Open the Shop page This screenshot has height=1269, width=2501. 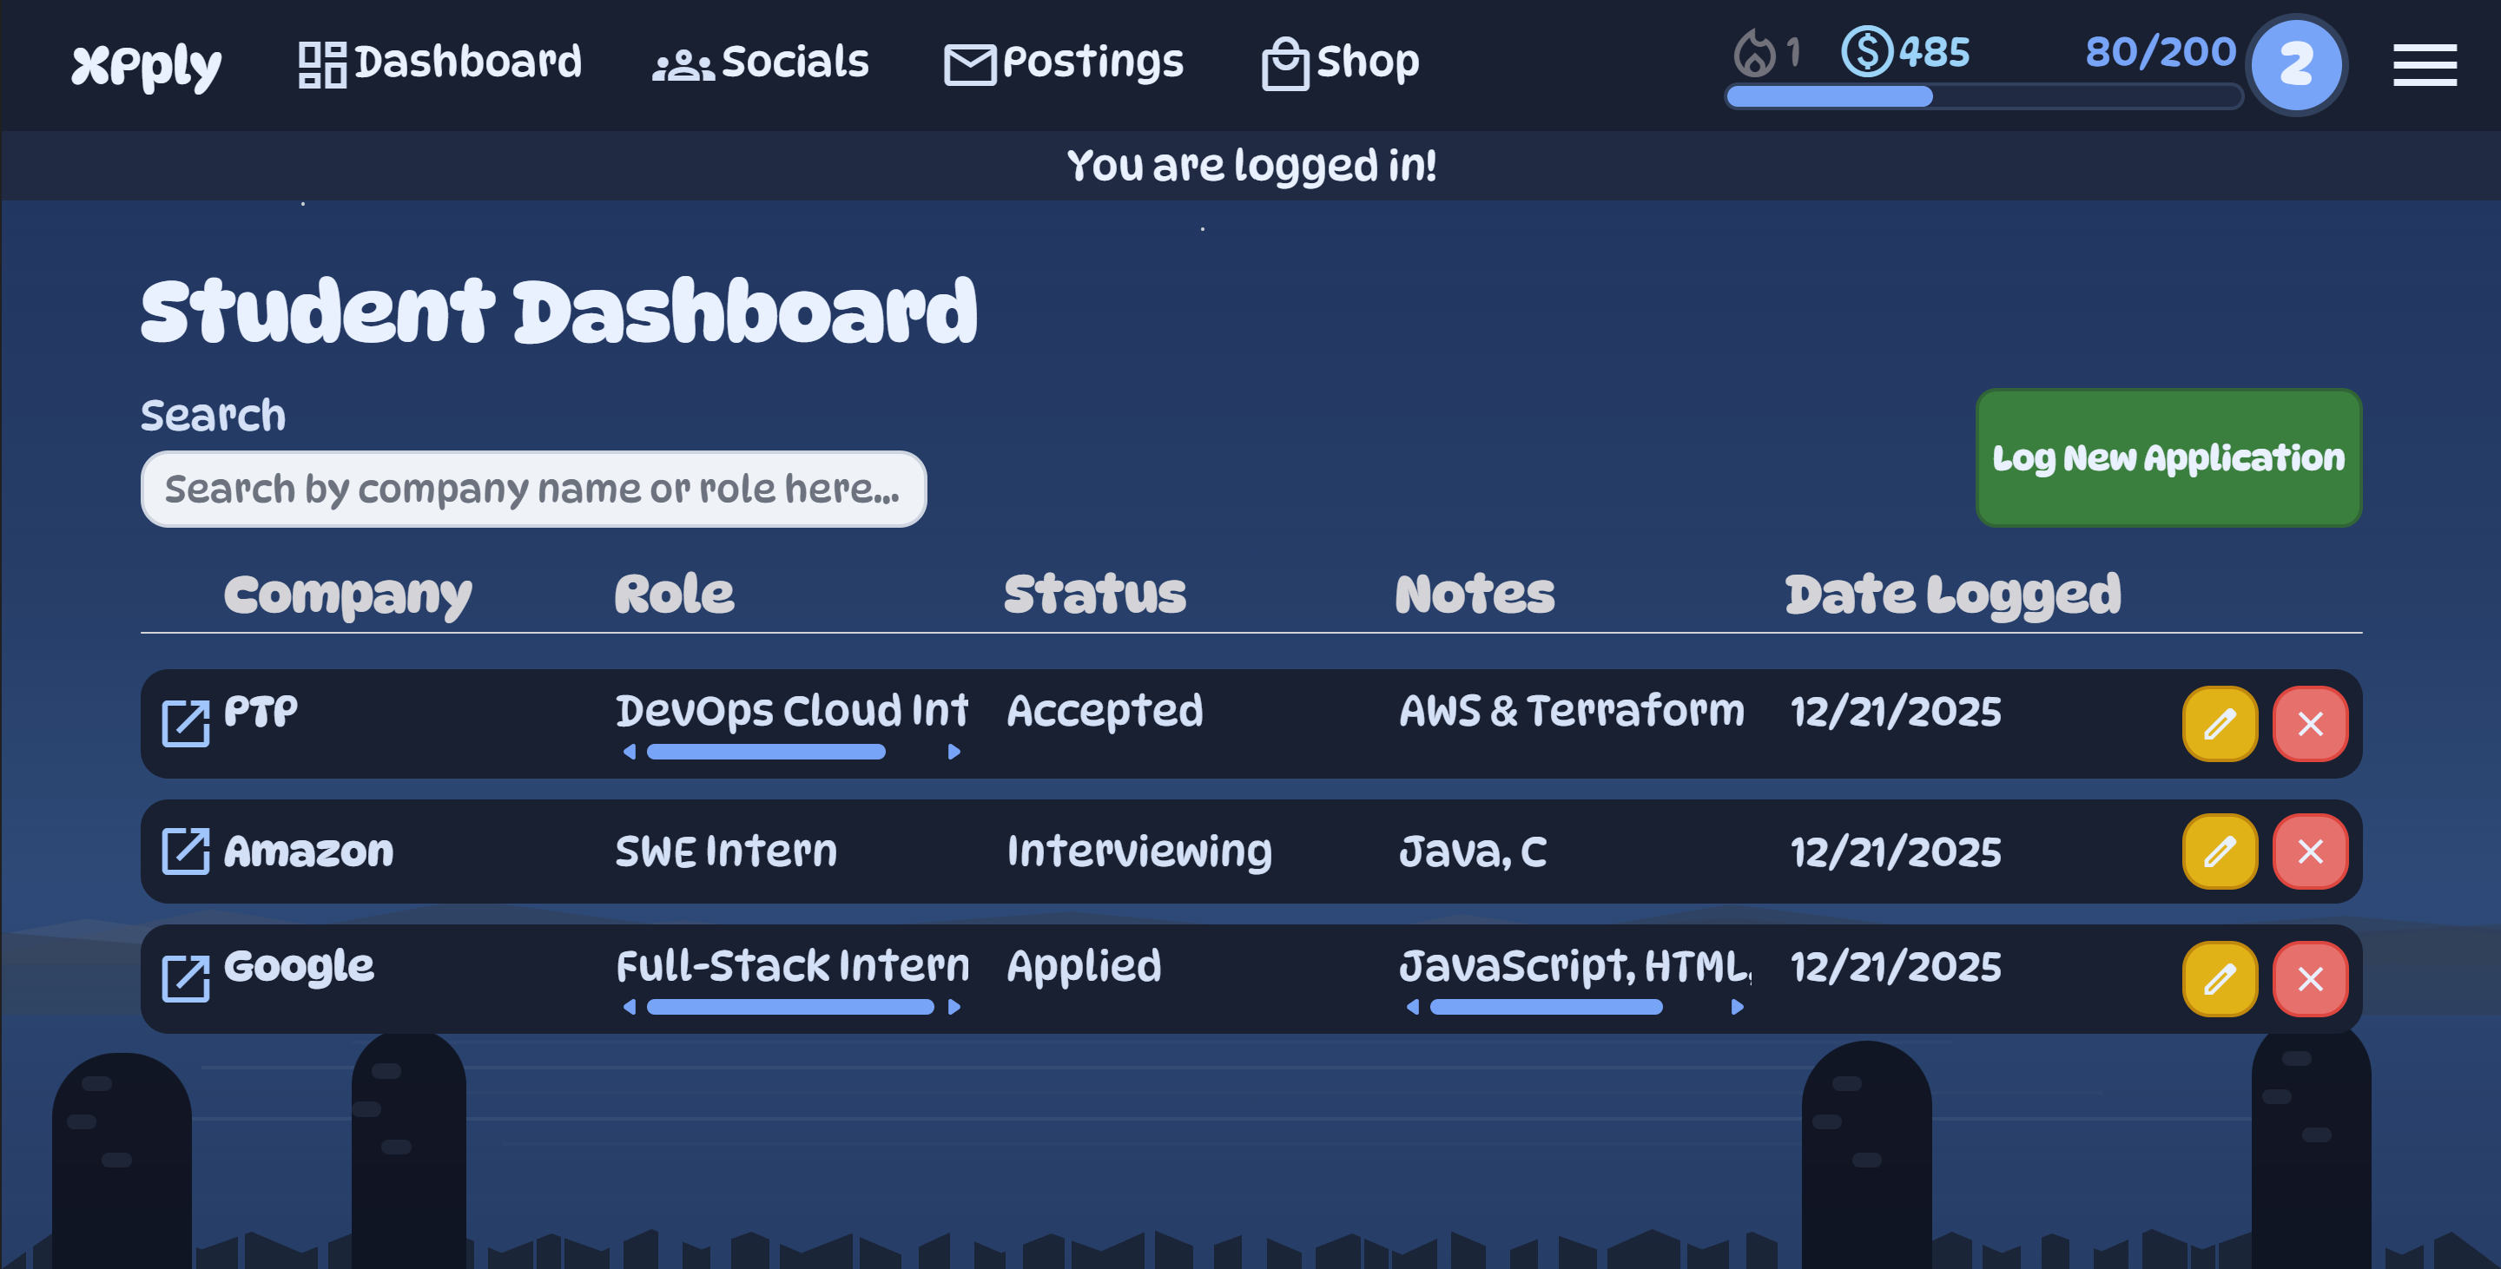pos(1340,63)
